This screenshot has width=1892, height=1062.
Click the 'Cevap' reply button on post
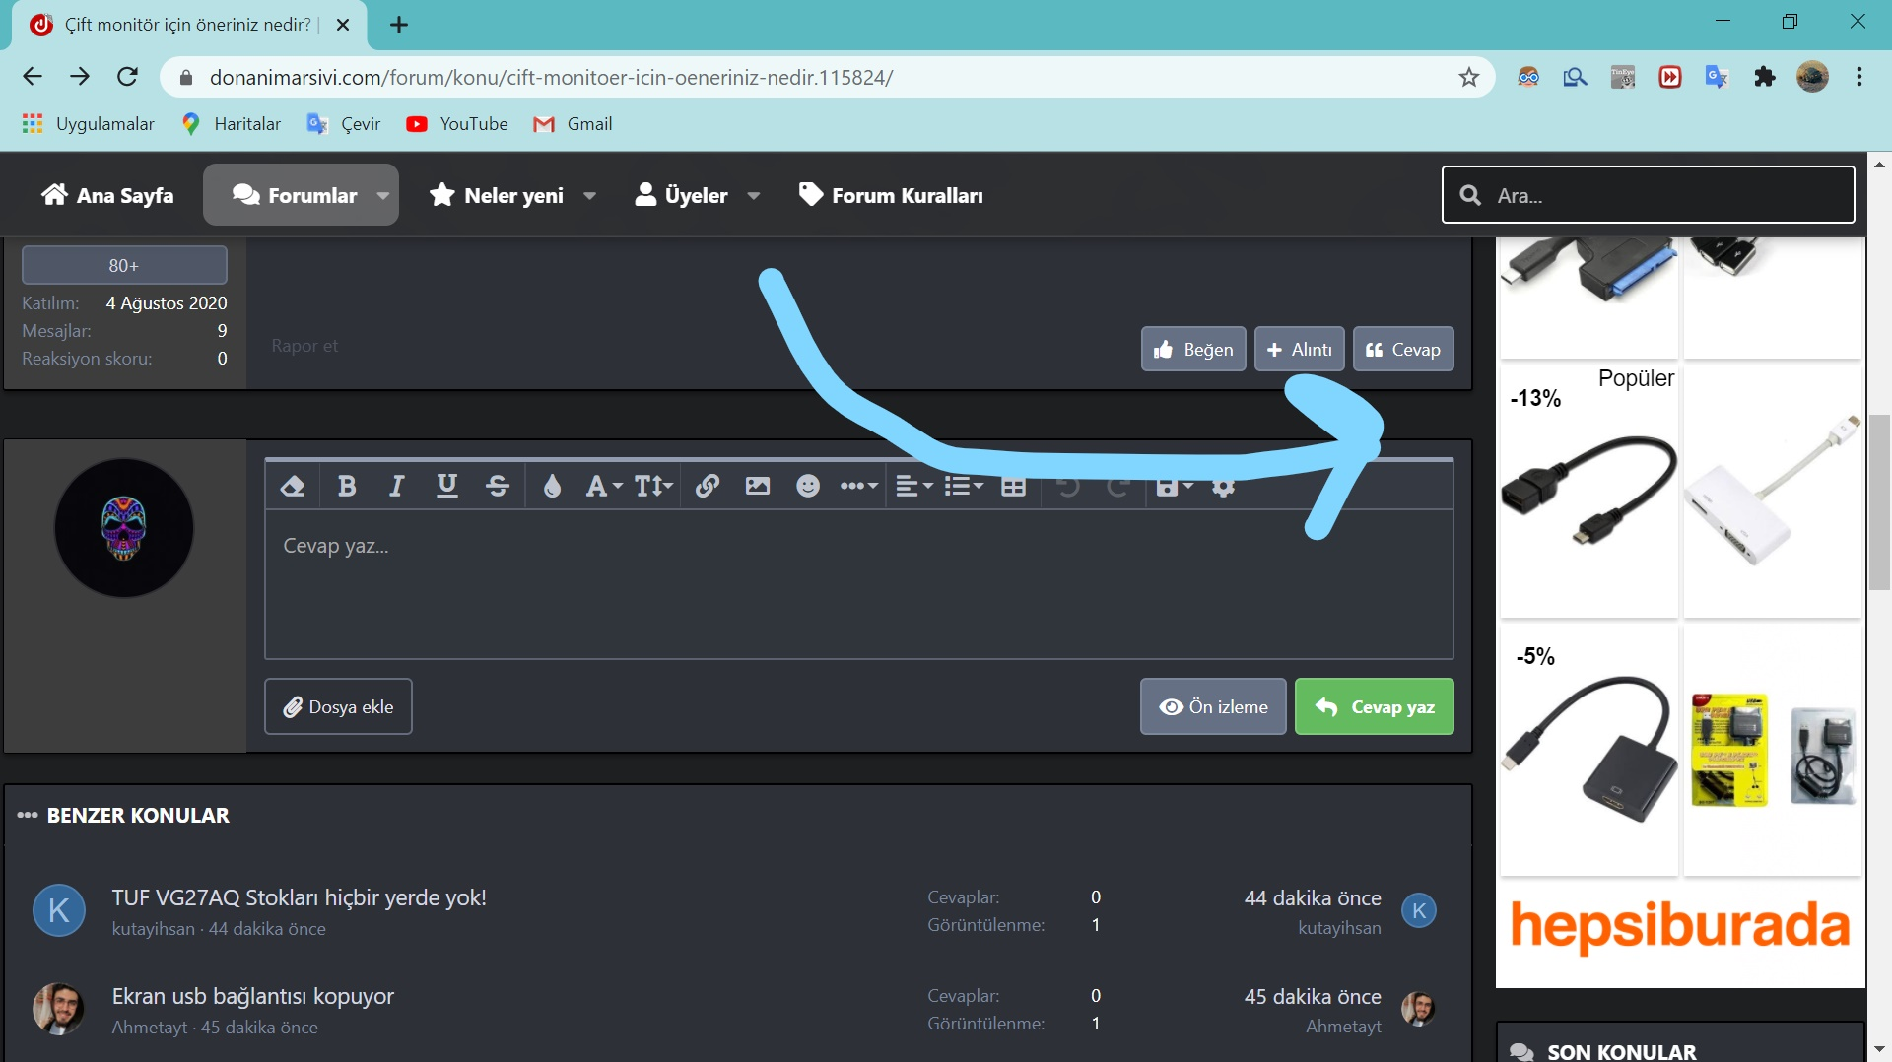(1403, 349)
